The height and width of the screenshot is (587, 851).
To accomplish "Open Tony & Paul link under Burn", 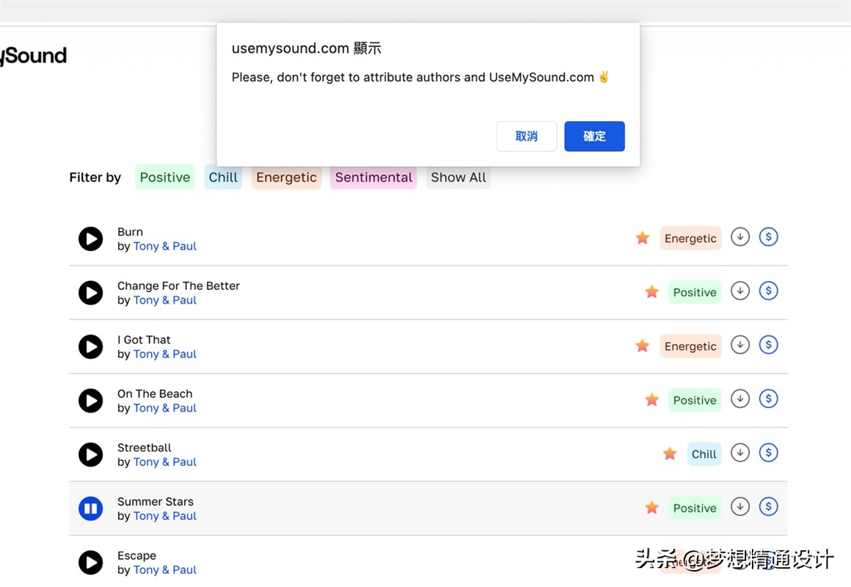I will pyautogui.click(x=164, y=247).
